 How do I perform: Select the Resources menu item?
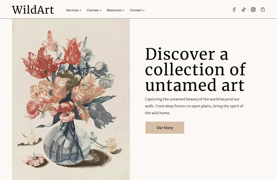click(x=114, y=10)
